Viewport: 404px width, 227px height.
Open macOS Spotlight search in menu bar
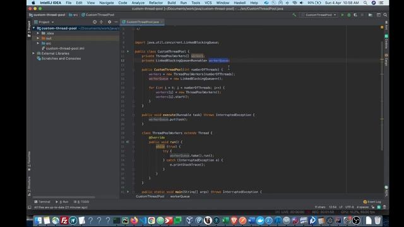tap(365, 3)
